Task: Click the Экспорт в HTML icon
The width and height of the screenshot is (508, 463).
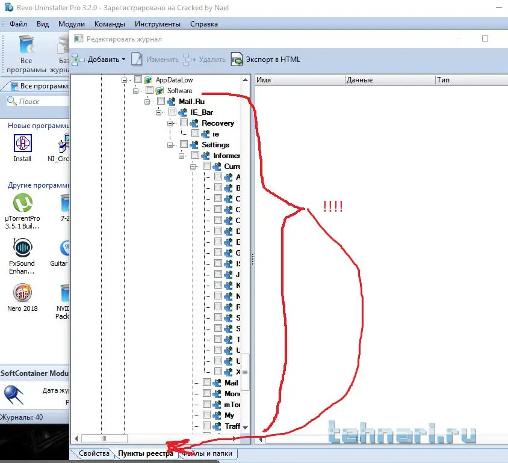Action: (237, 60)
